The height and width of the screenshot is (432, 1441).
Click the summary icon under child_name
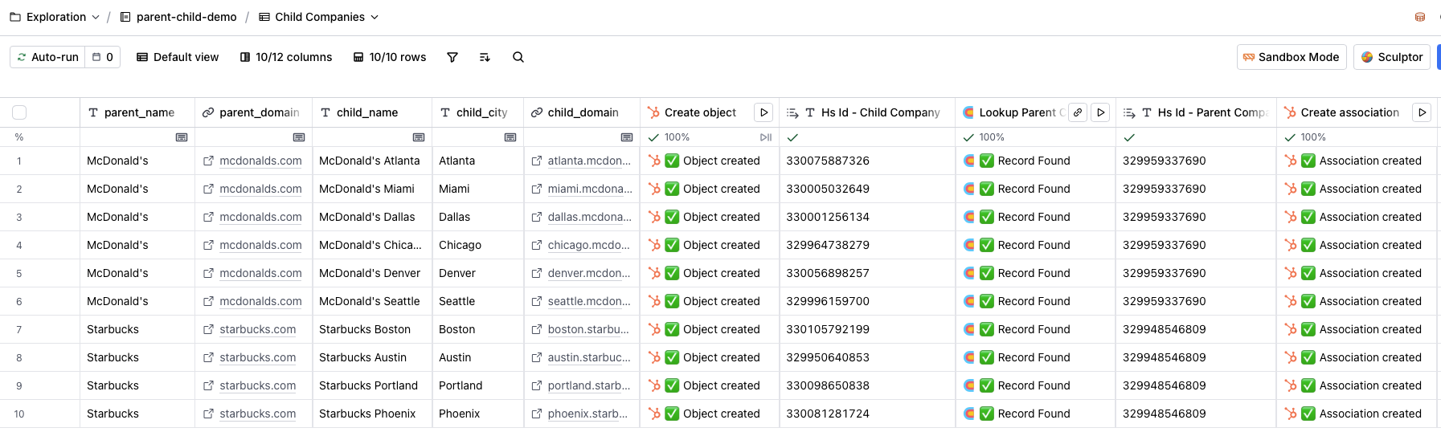point(419,137)
